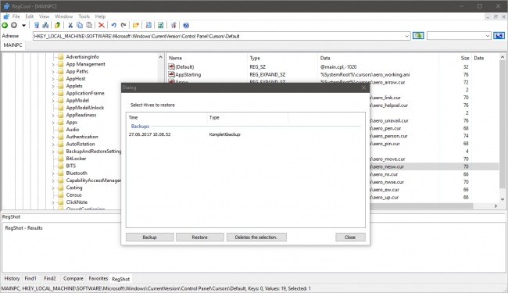The height and width of the screenshot is (293, 508).
Task: Click the blue search button at far right
Action: pyautogui.click(x=499, y=36)
